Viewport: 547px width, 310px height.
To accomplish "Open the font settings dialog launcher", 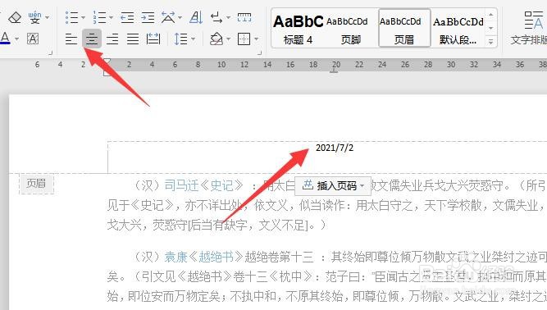I will [x=50, y=52].
